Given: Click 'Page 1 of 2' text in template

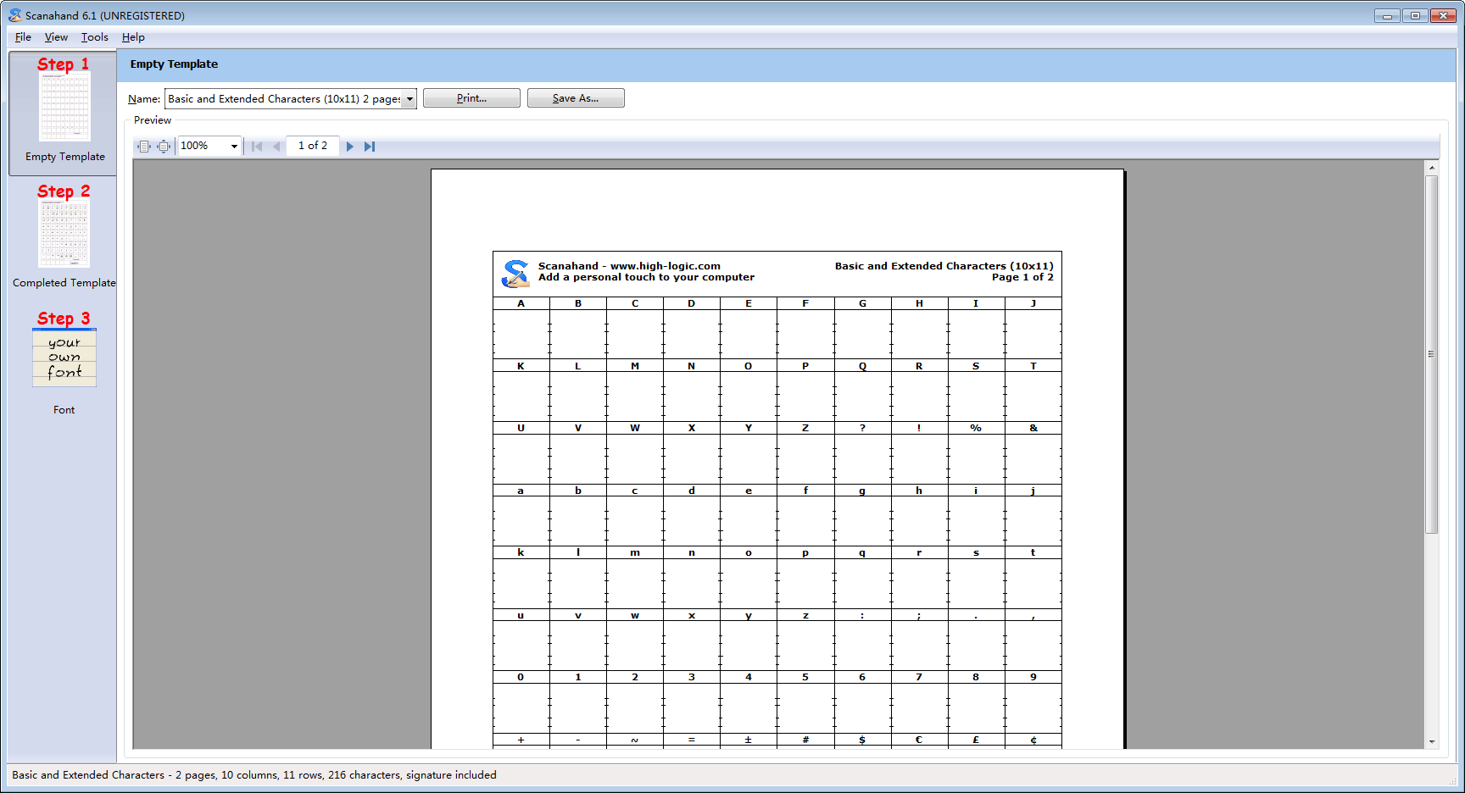Looking at the screenshot, I should coord(1022,277).
